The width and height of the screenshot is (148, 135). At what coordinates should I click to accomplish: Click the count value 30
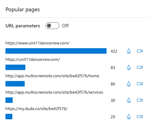click(x=113, y=100)
